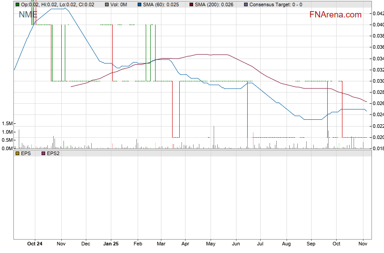Image resolution: width=384 pixels, height=253 pixels.
Task: Click the May label on the time axis
Action: [211, 244]
